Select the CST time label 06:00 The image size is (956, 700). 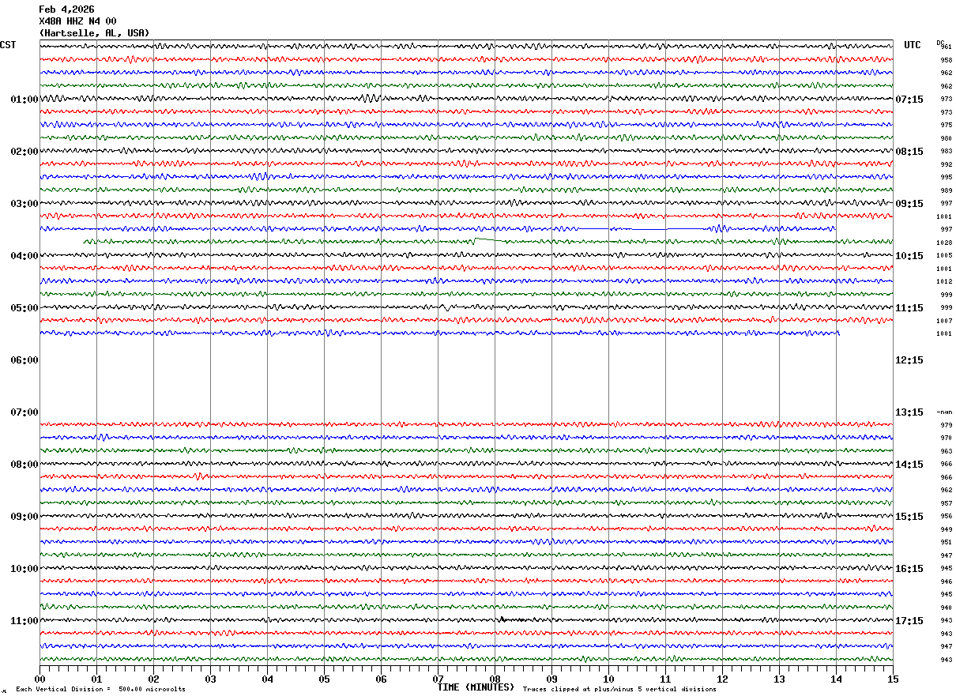(24, 360)
